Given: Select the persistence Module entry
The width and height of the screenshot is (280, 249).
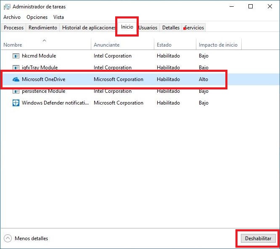Looking at the screenshot, I should click(44, 91).
